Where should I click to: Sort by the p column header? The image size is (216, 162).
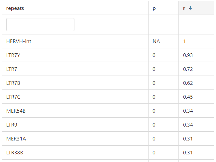click(x=154, y=8)
